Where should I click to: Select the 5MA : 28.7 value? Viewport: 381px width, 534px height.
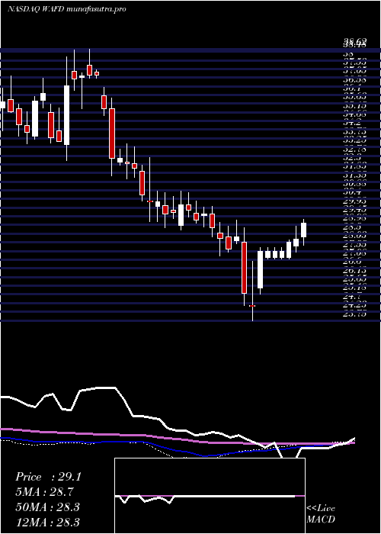[44, 492]
